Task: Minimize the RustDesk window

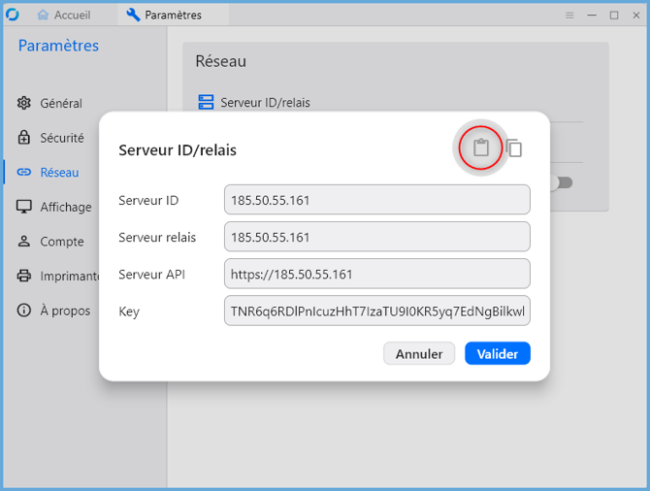Action: 592,16
